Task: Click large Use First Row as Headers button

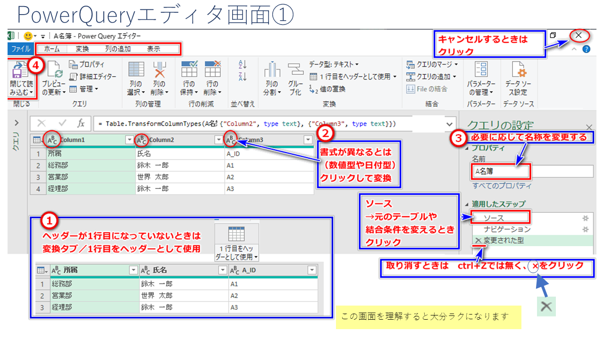Action: pyautogui.click(x=236, y=243)
